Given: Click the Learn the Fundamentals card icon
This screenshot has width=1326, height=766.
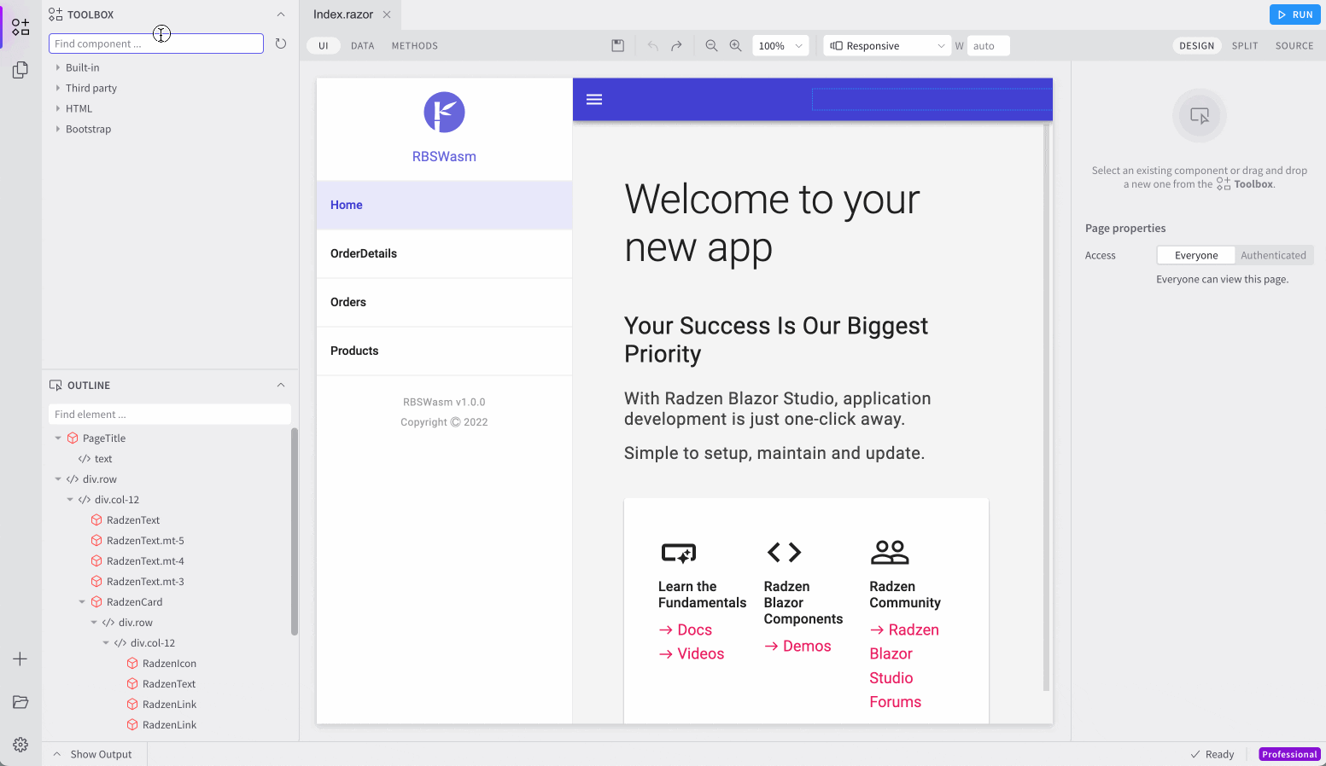Looking at the screenshot, I should 679,553.
